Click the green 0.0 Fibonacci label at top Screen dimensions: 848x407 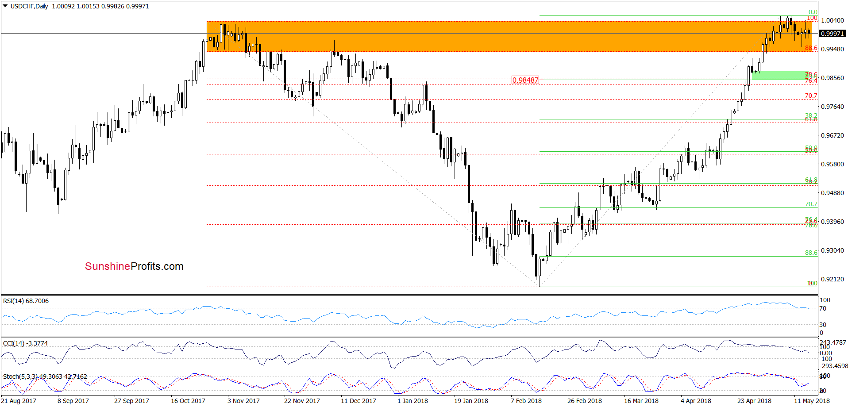point(813,12)
